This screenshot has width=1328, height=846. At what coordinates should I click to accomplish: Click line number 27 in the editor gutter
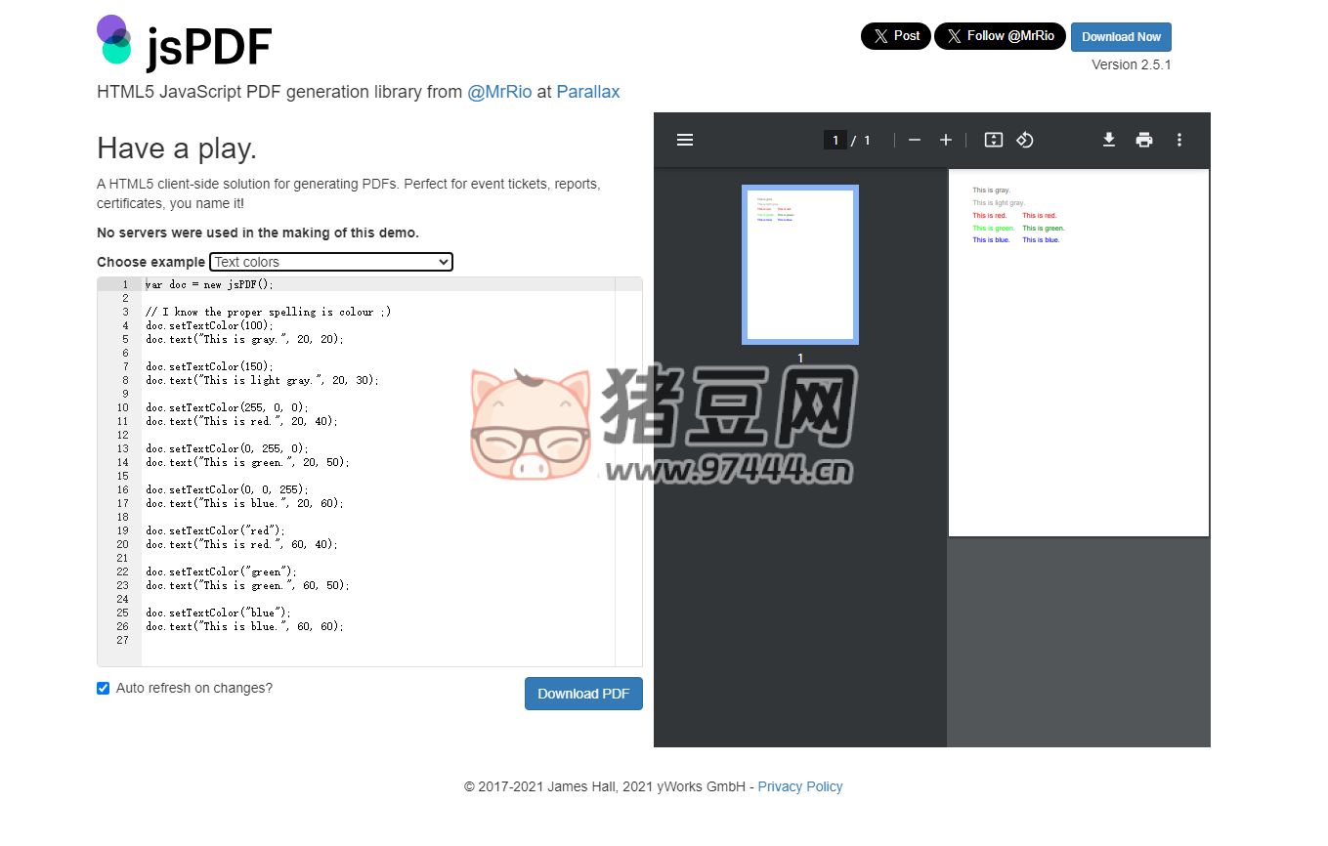click(x=122, y=640)
